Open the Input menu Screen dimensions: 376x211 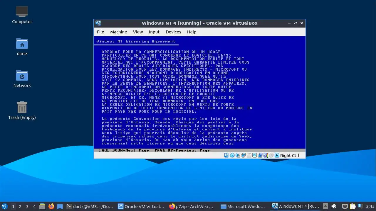(x=154, y=32)
